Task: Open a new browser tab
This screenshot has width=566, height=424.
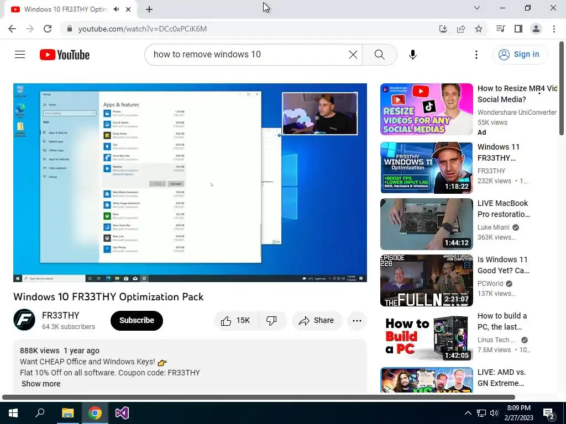Action: pos(149,9)
